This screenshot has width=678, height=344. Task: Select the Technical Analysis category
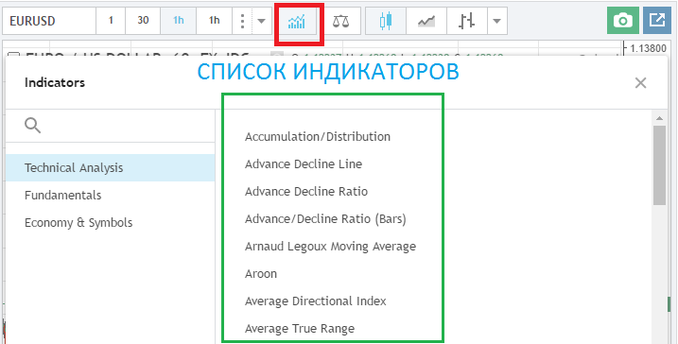(x=111, y=167)
